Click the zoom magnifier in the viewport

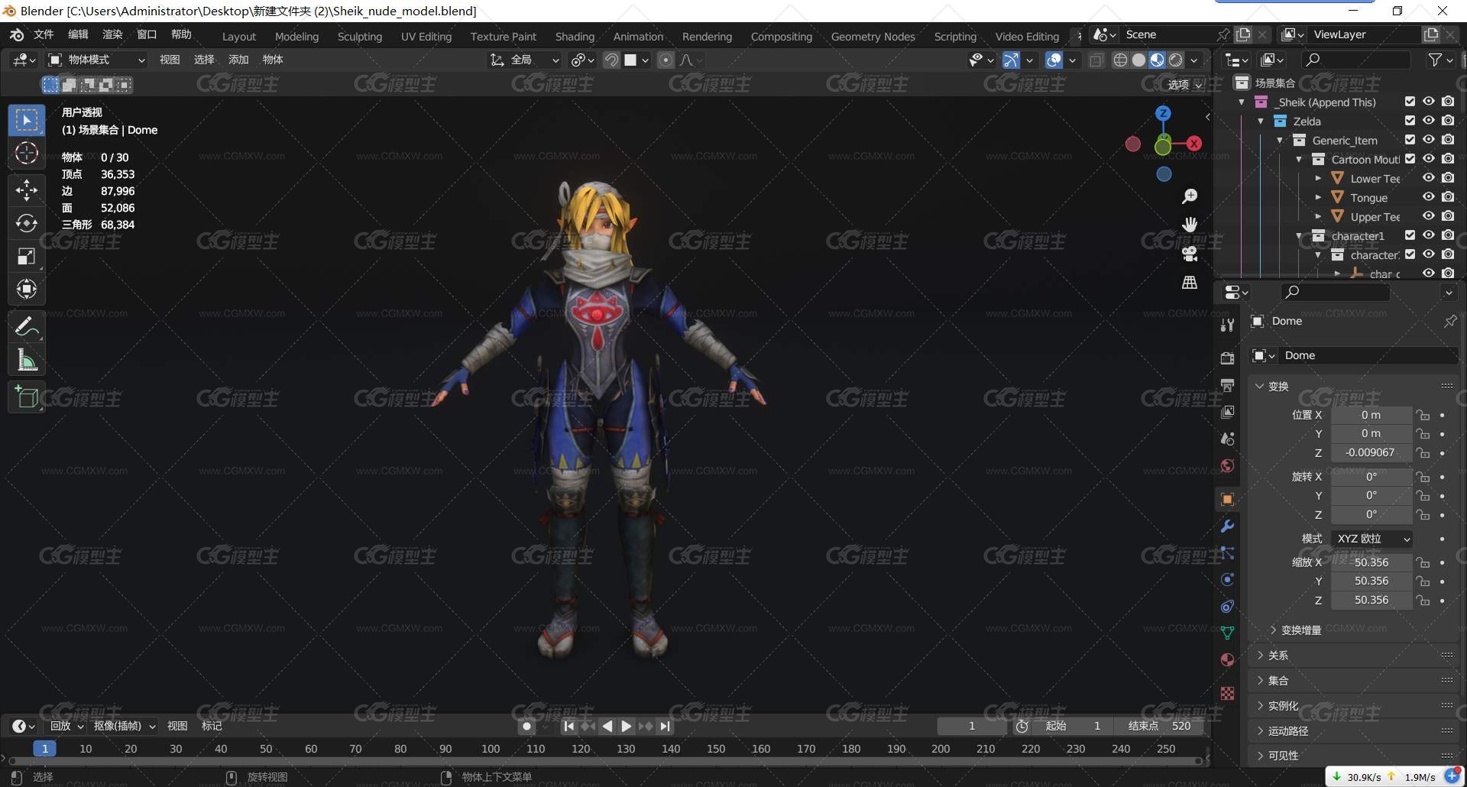click(1190, 196)
